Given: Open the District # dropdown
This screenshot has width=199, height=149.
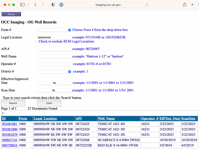Looking at the screenshot, I should pos(54,72).
